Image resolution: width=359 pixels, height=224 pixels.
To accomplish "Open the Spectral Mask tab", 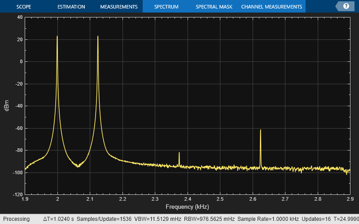I will (x=213, y=7).
